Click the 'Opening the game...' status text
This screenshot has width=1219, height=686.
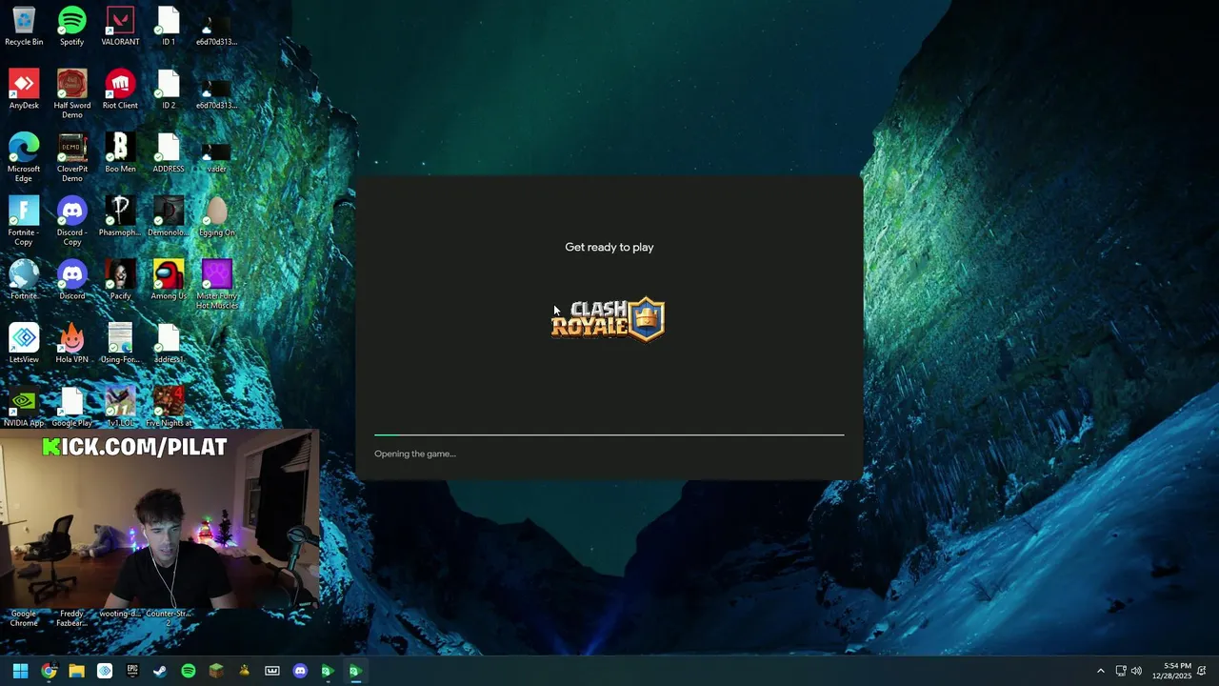(415, 454)
